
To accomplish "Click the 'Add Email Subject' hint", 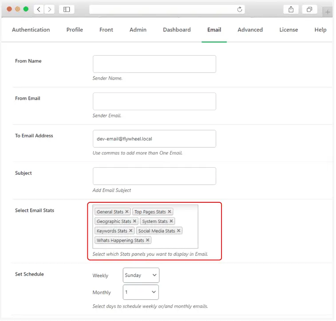I will click(112, 190).
